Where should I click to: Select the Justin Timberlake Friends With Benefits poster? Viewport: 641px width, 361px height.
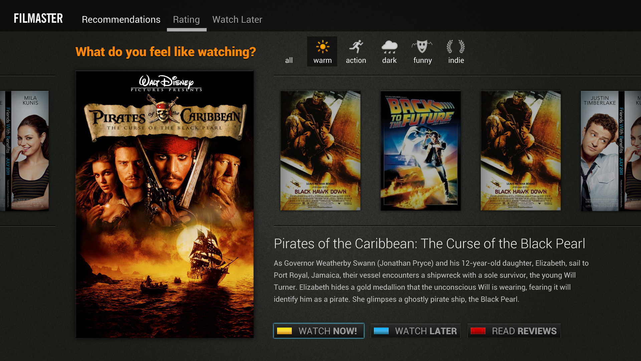(611, 151)
